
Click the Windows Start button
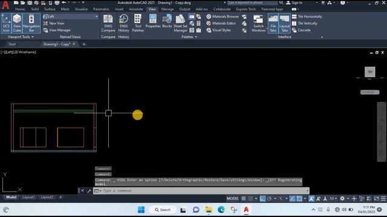(141, 210)
